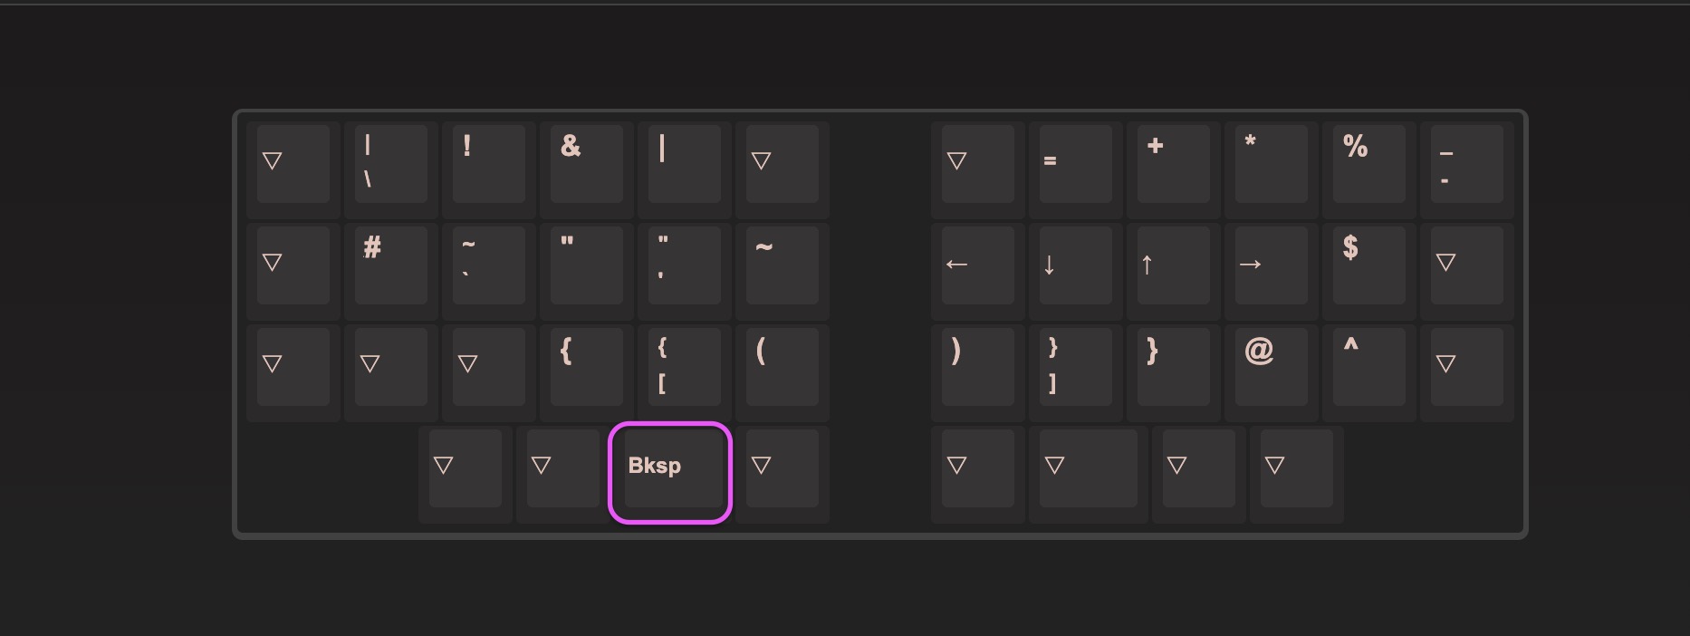Screen dimensions: 1690x636
Task: Click the ampersand (&) key
Action: point(586,164)
